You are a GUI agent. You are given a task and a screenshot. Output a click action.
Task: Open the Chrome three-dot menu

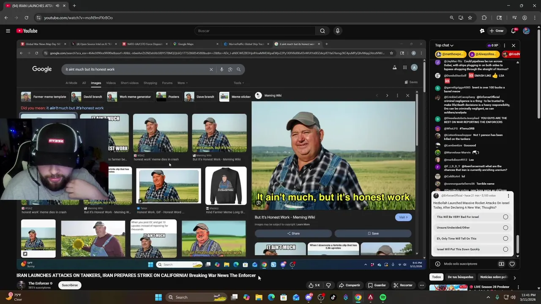pos(534,18)
